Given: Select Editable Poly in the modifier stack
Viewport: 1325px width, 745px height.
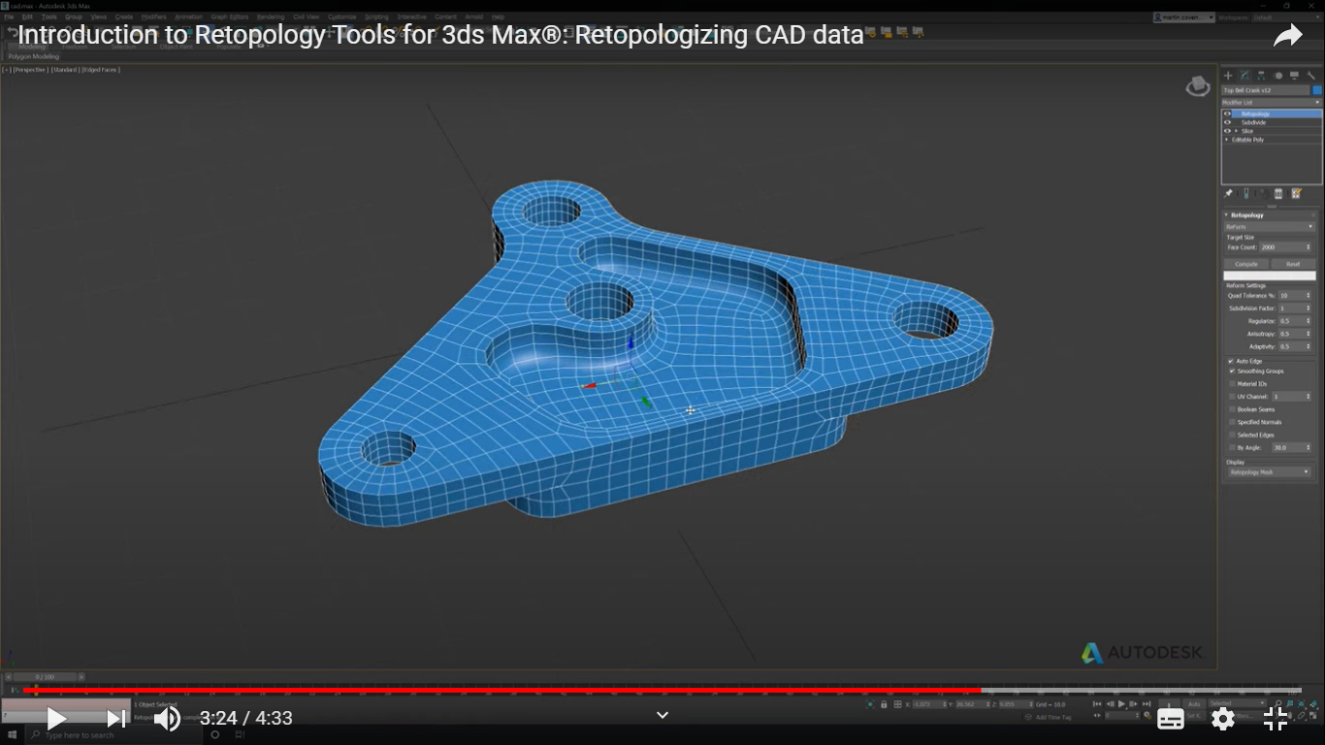Looking at the screenshot, I should pos(1247,140).
